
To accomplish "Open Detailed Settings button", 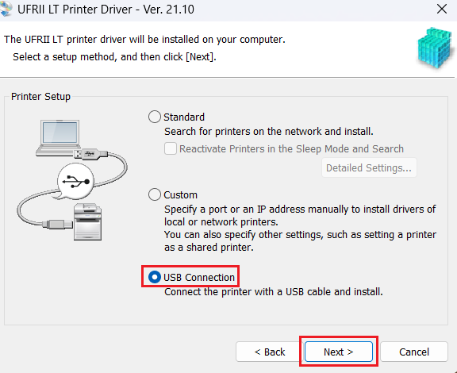I will tap(369, 167).
